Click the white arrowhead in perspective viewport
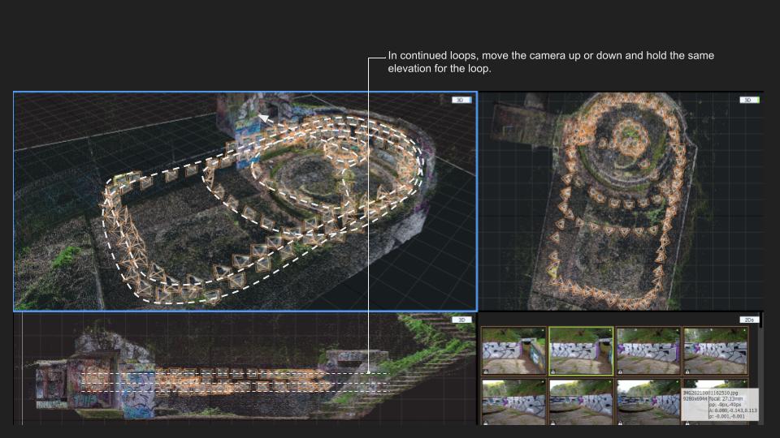Viewport: 780px width, 438px height. pos(263,118)
